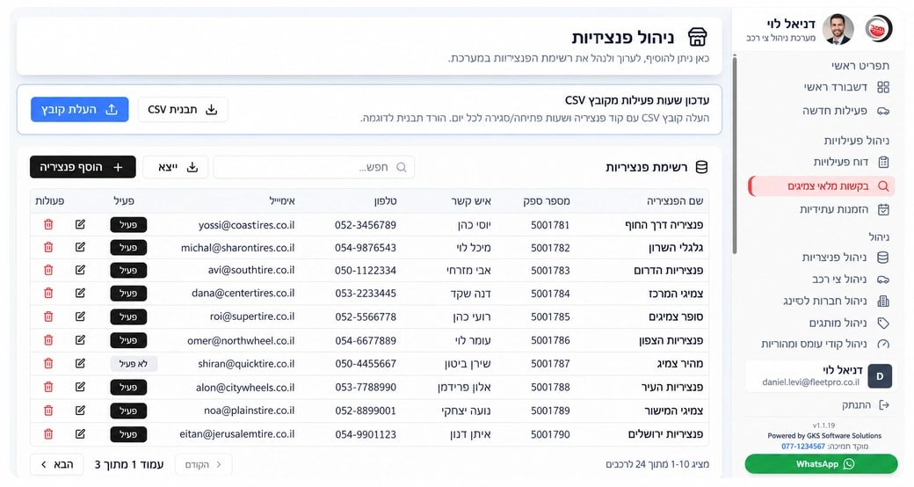Toggle the לא פעיל status for 5001787
The width and height of the screenshot is (914, 487).
click(134, 364)
